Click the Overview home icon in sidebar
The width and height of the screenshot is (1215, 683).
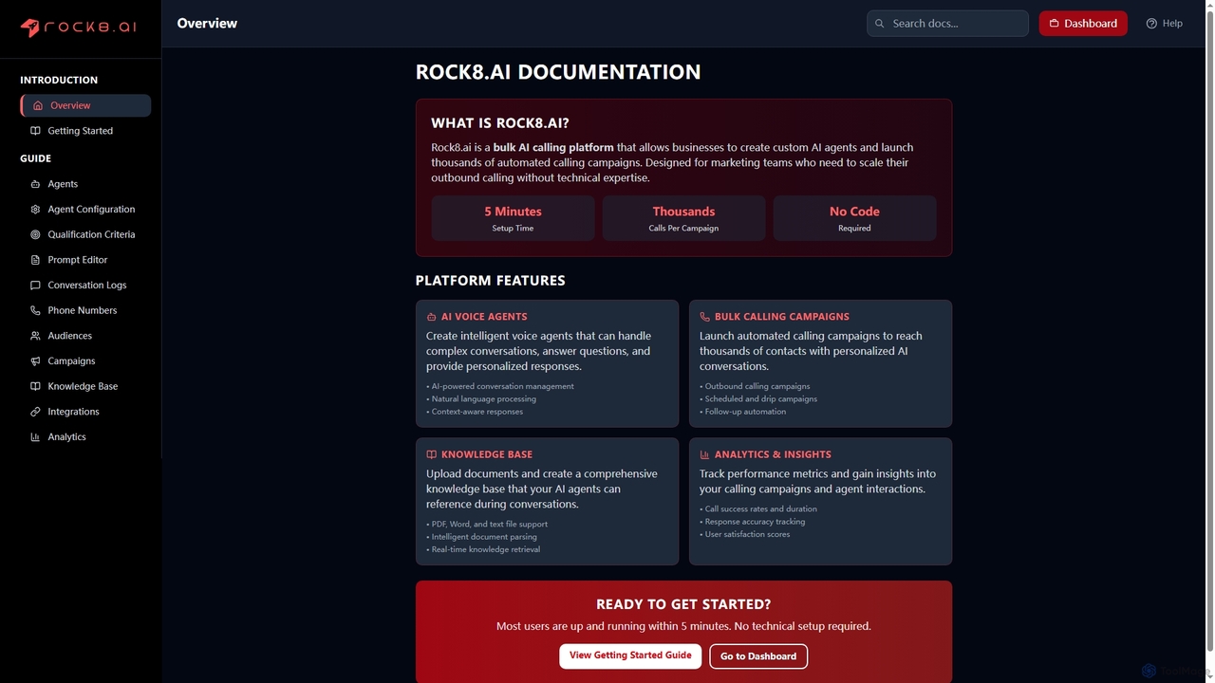pos(38,105)
